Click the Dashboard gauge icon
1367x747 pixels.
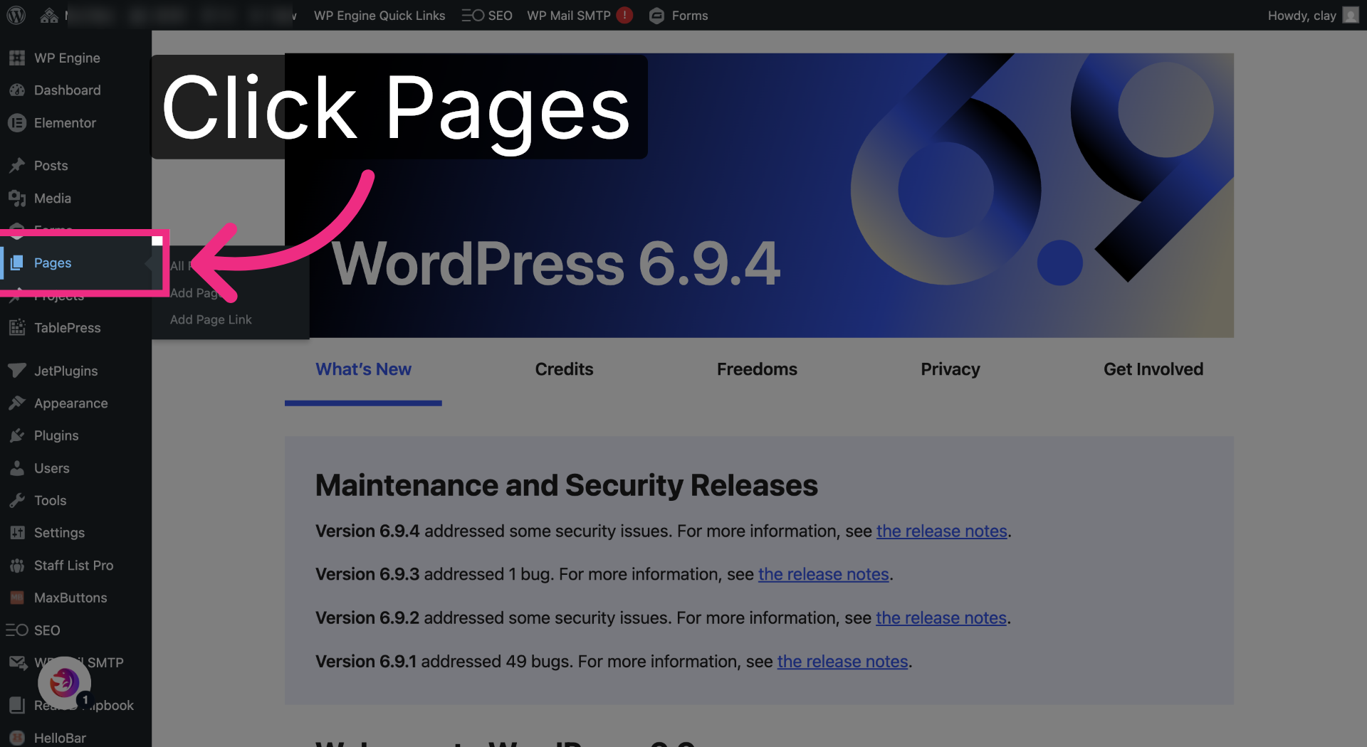[17, 90]
